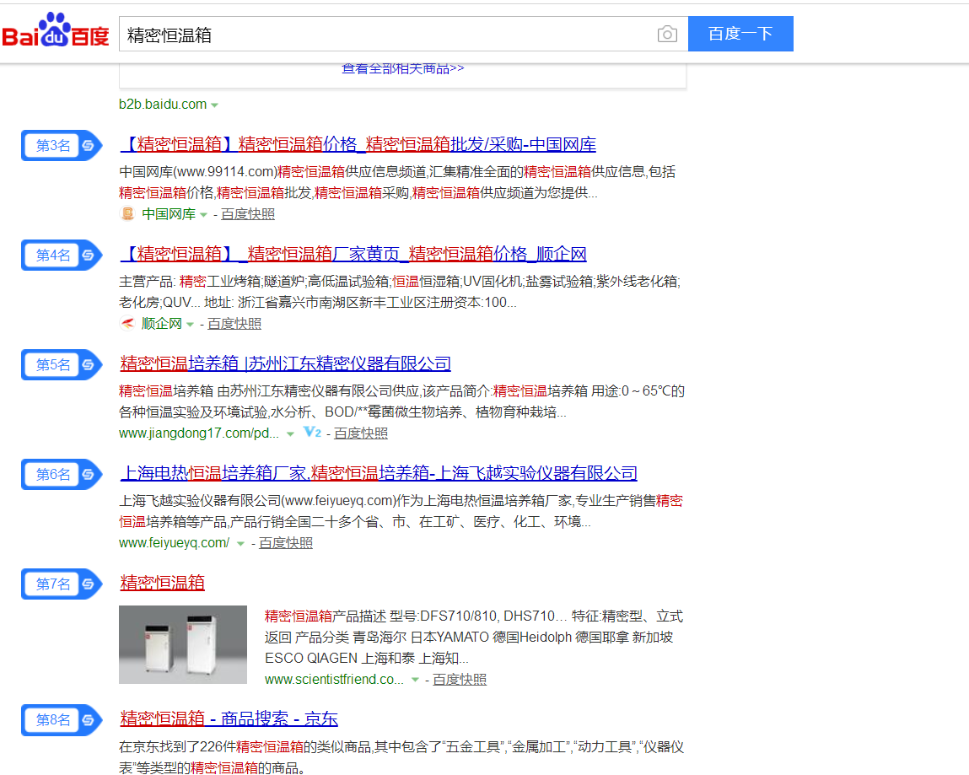Click the 第8名 rank badge
Image resolution: width=969 pixels, height=775 pixels.
click(x=62, y=720)
